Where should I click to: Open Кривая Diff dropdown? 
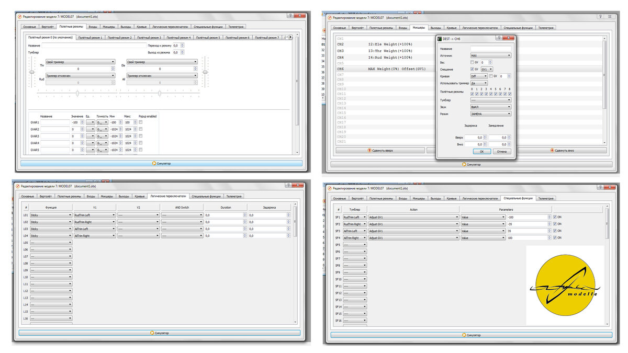[x=478, y=76]
